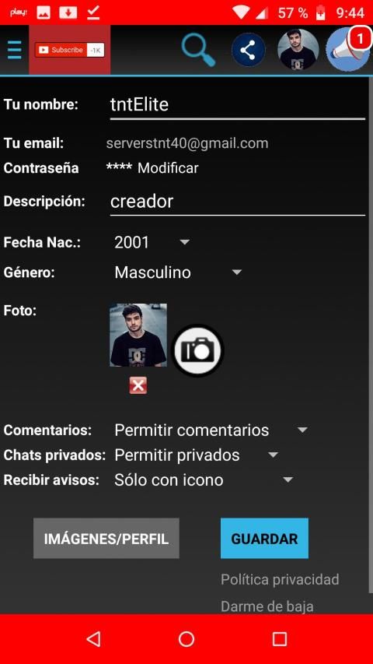Open the Política privacidad link
The image size is (373, 664).
pyautogui.click(x=280, y=579)
